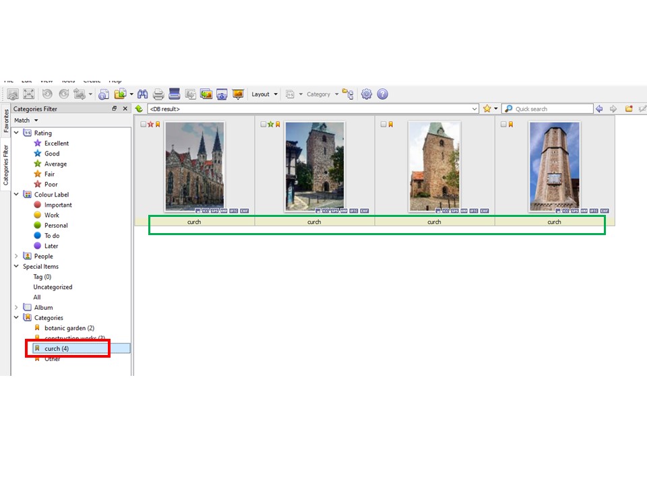Image resolution: width=647 pixels, height=485 pixels.
Task: Expand the People tree node
Action: click(x=16, y=256)
